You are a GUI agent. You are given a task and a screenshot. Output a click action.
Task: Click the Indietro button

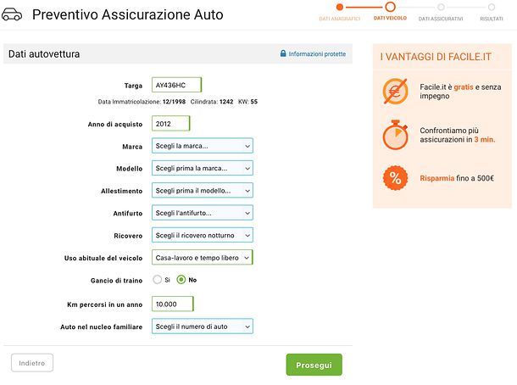pyautogui.click(x=32, y=363)
